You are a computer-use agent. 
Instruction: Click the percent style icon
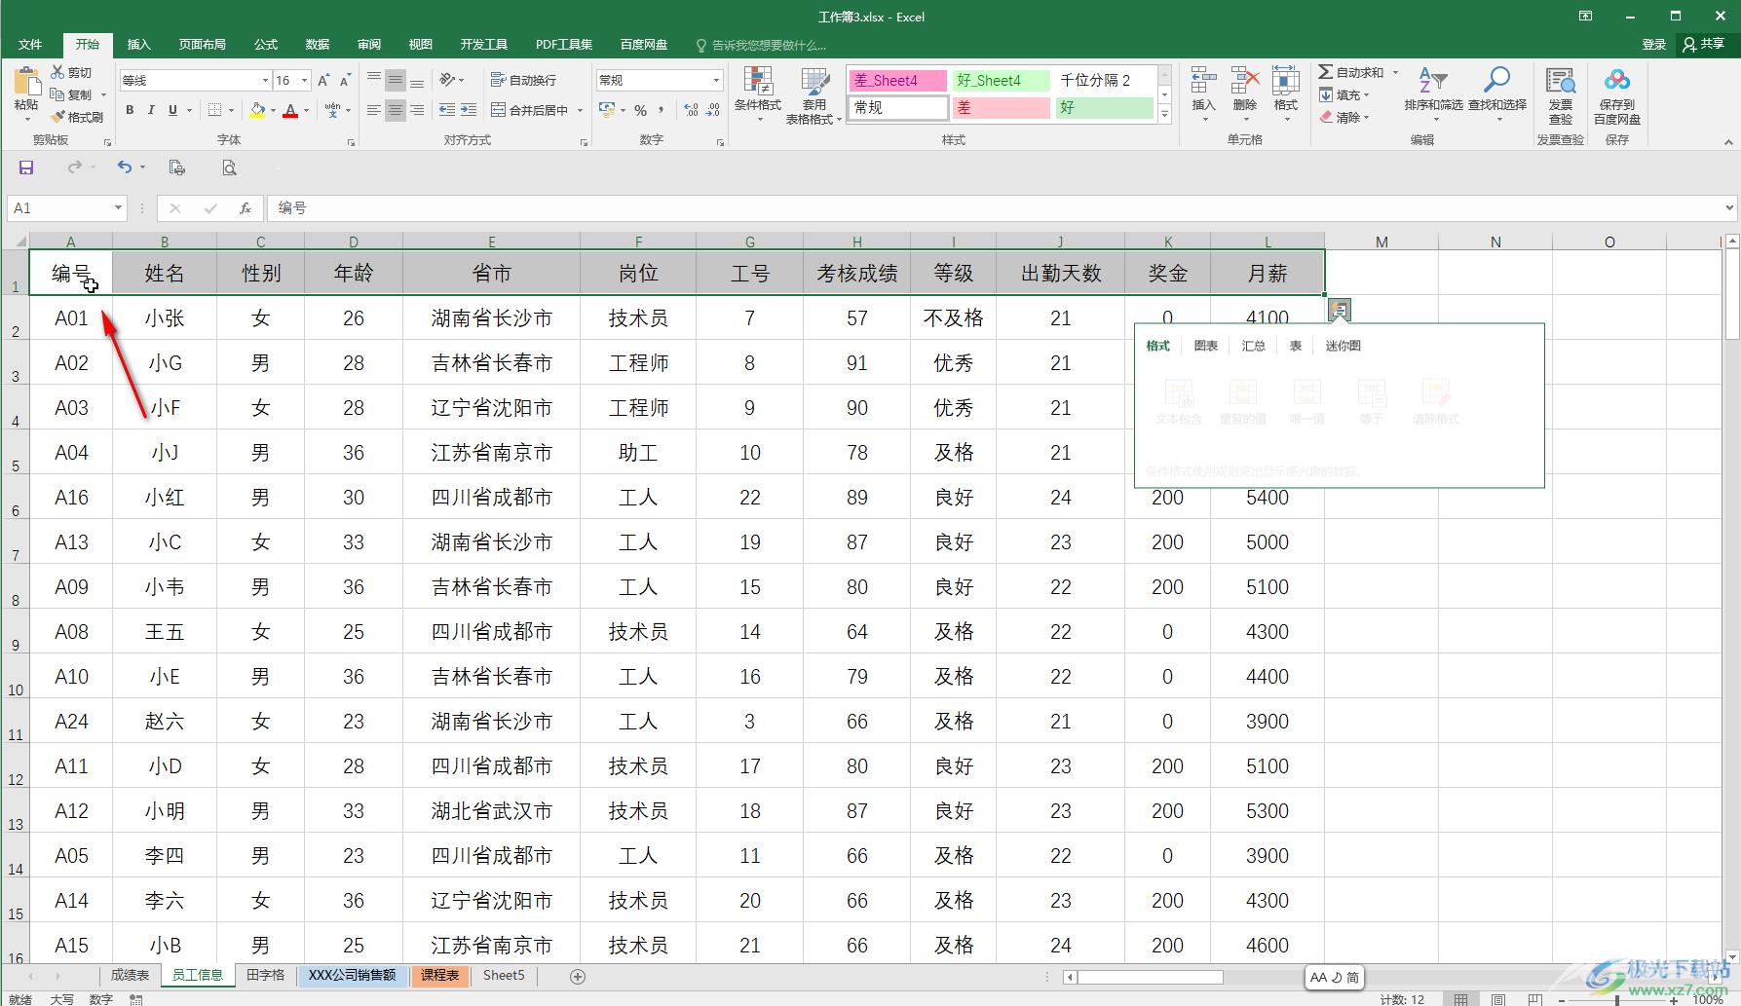pos(640,110)
